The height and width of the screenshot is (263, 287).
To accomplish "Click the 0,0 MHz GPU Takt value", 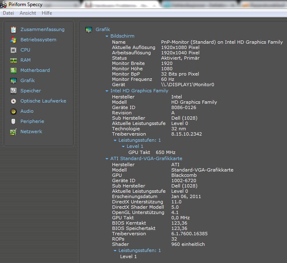I will pos(180,218).
